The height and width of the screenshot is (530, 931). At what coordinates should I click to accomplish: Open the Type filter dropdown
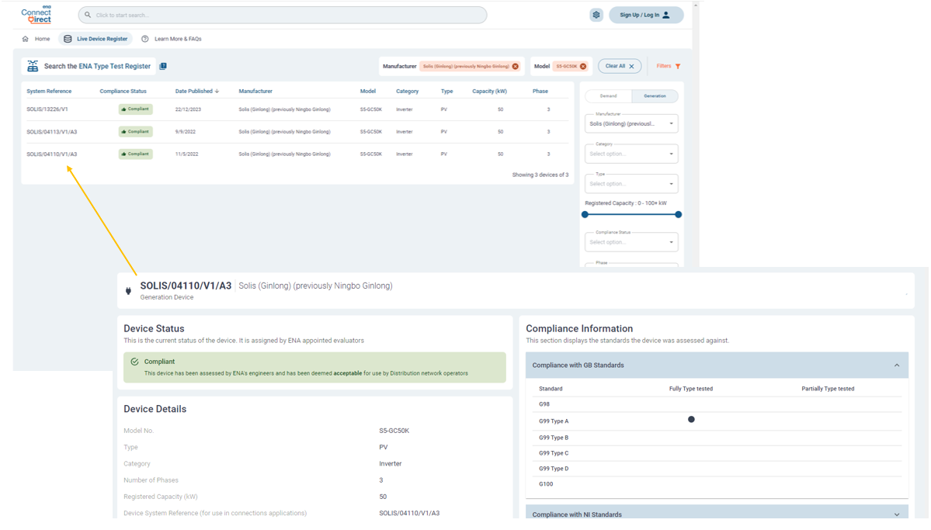[631, 184]
